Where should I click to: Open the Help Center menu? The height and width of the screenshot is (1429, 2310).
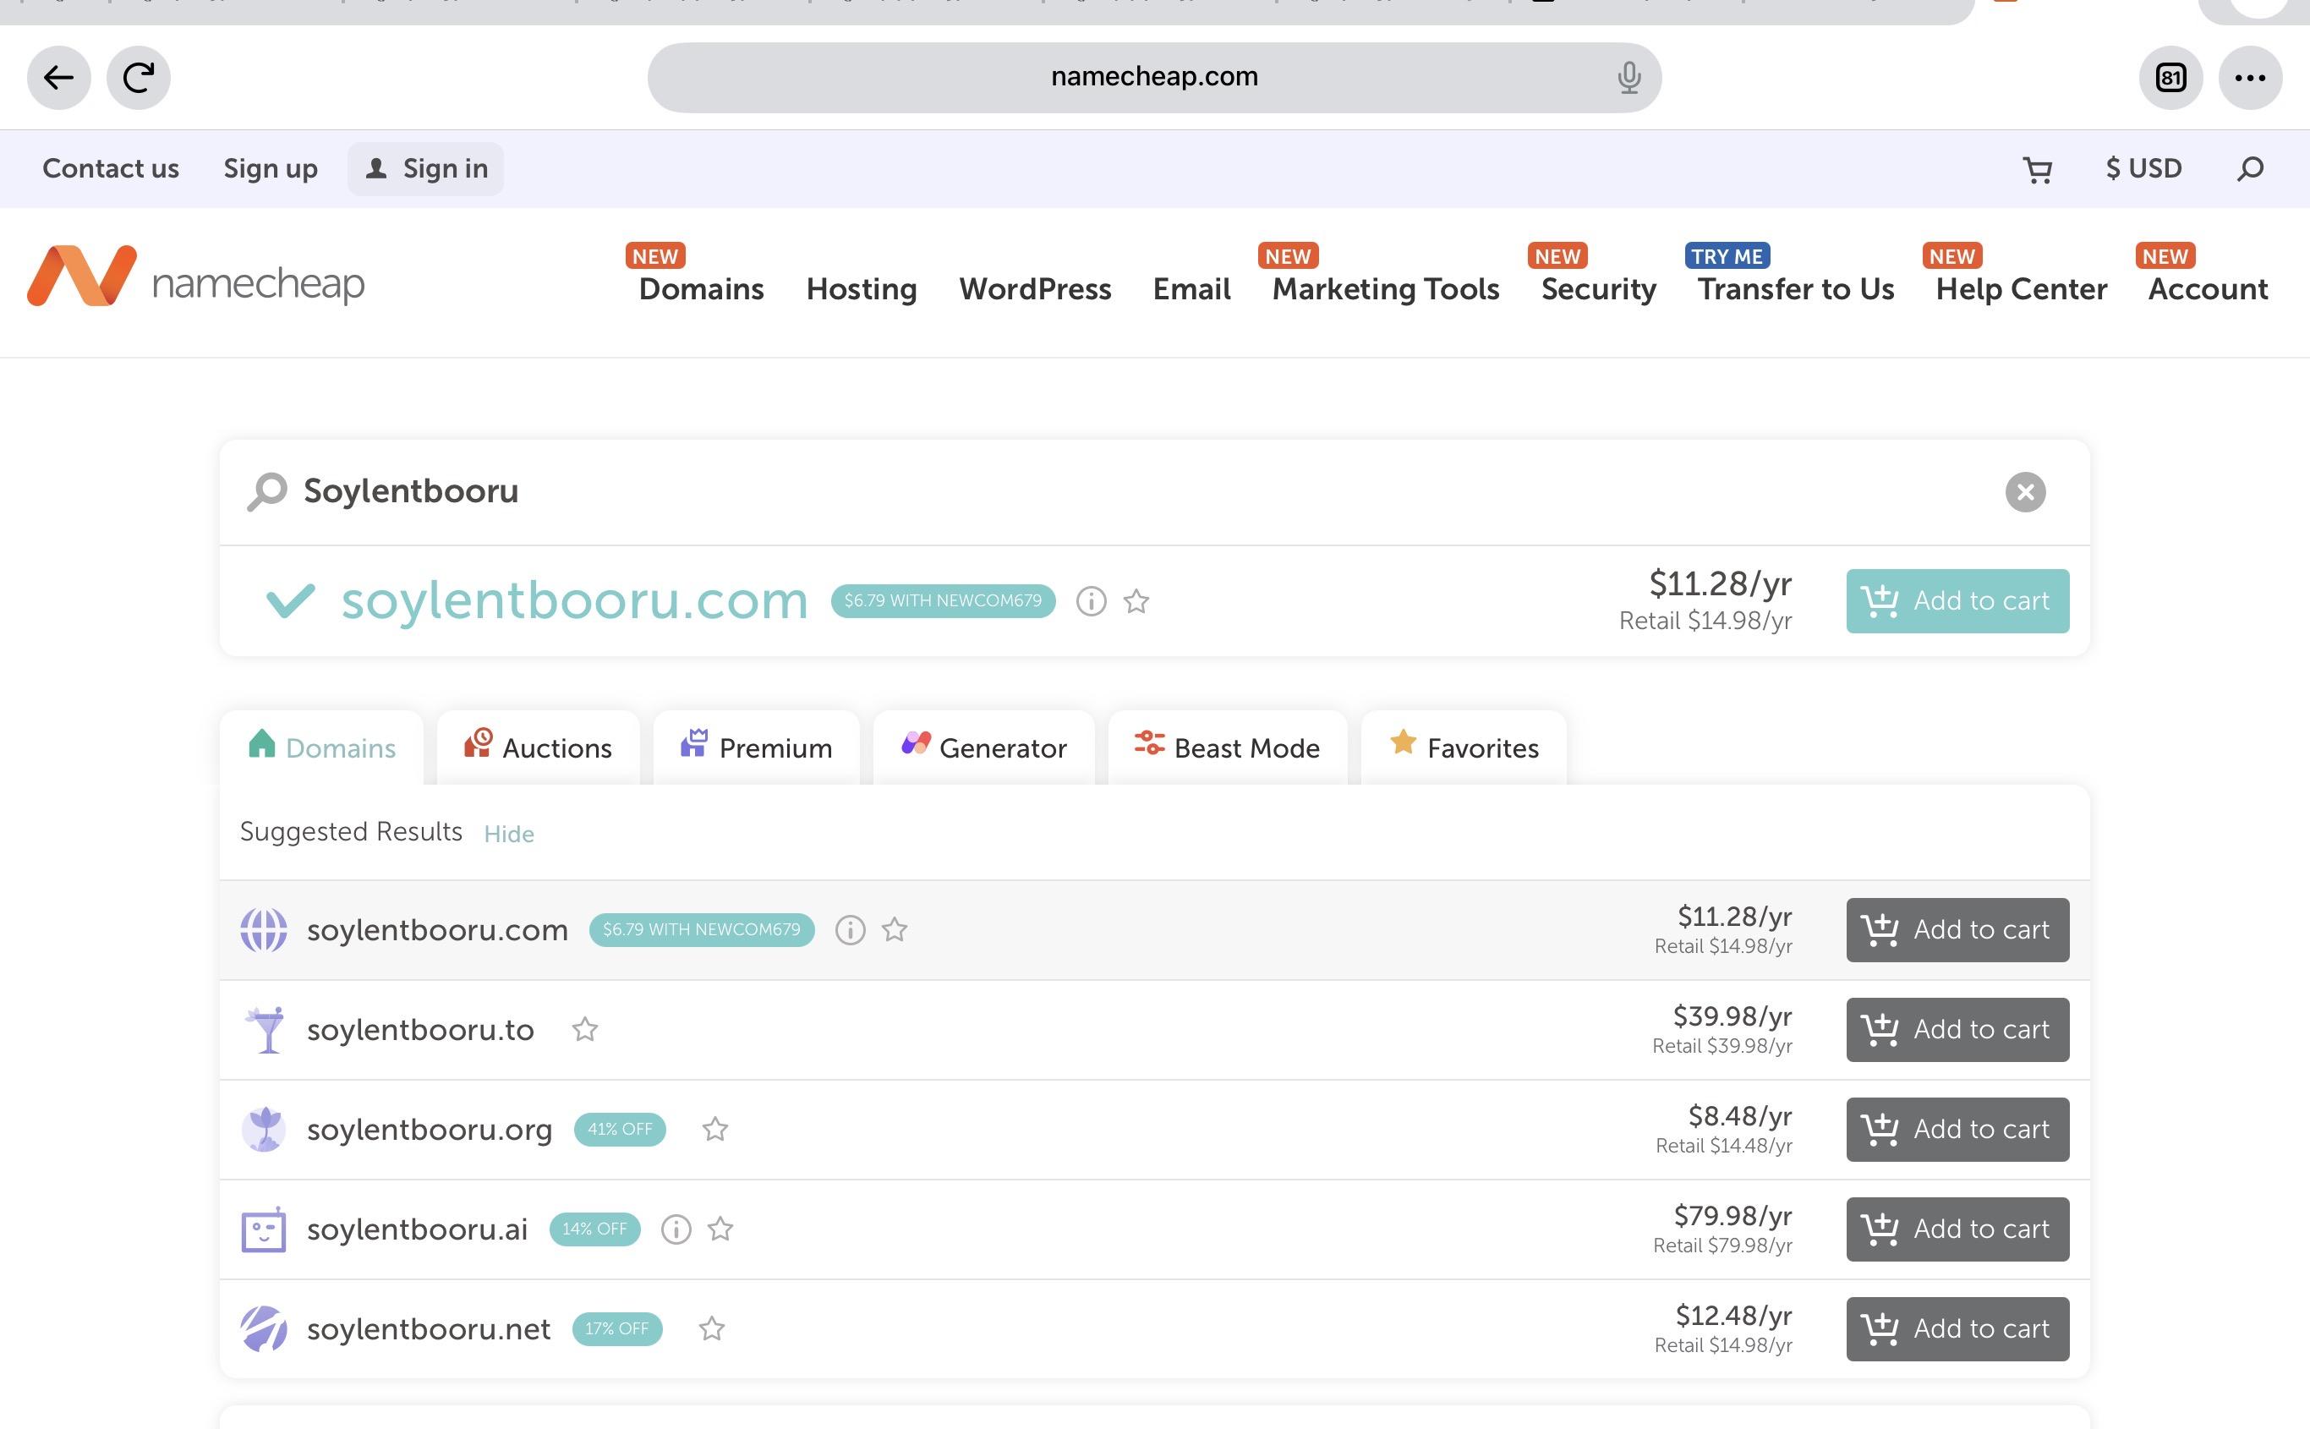tap(2021, 289)
